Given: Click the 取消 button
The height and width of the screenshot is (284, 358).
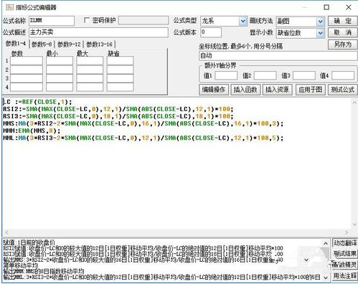Looking at the screenshot, I should coord(342,32).
